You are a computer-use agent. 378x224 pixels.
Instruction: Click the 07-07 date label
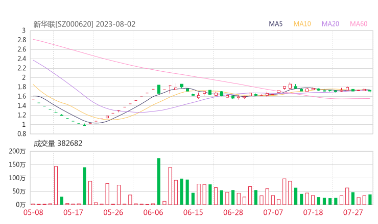click(x=273, y=212)
